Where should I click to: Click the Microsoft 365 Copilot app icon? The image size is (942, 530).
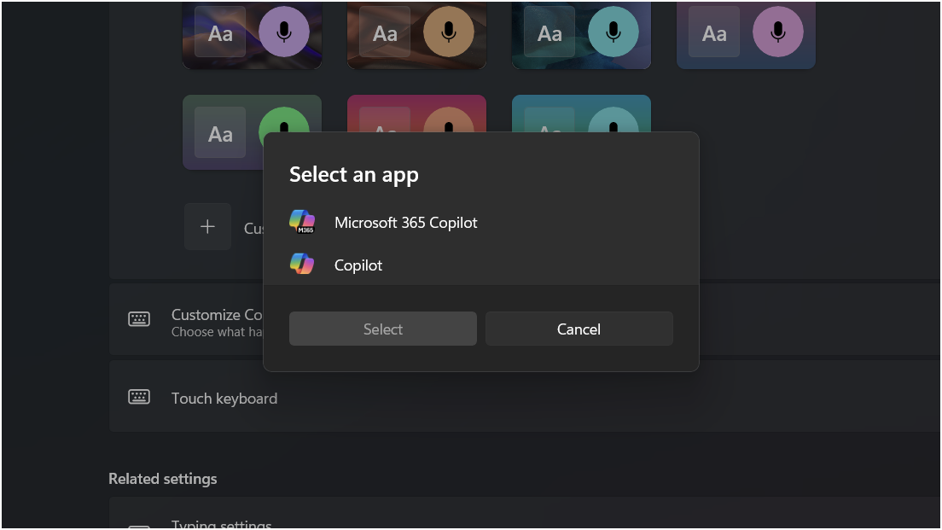(x=302, y=222)
